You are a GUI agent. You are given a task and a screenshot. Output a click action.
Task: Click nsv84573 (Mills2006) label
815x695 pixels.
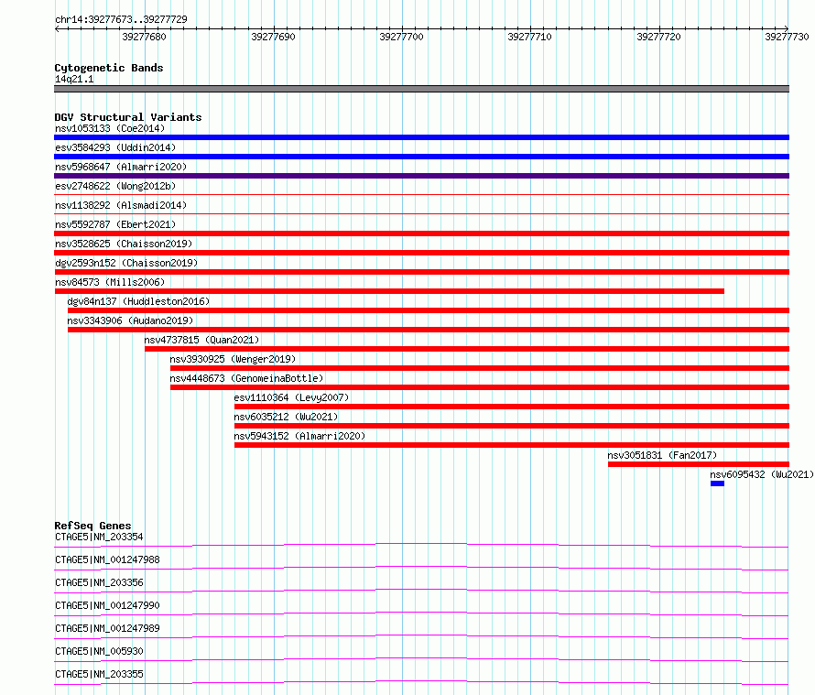click(x=110, y=282)
